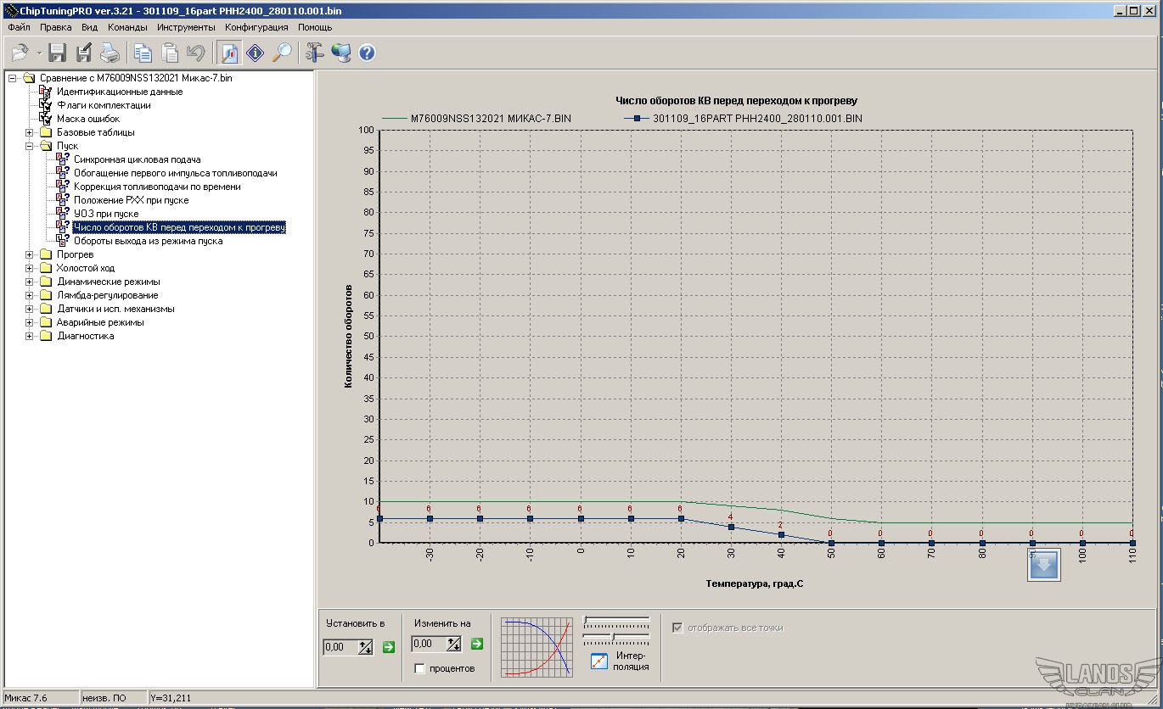Click the magnifying glass search icon
1163x709 pixels.
282,53
